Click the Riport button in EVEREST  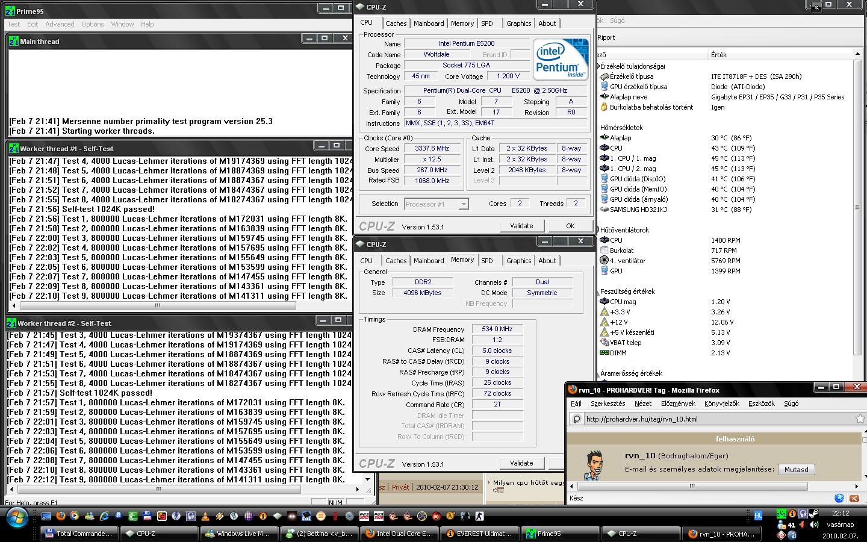(x=606, y=37)
